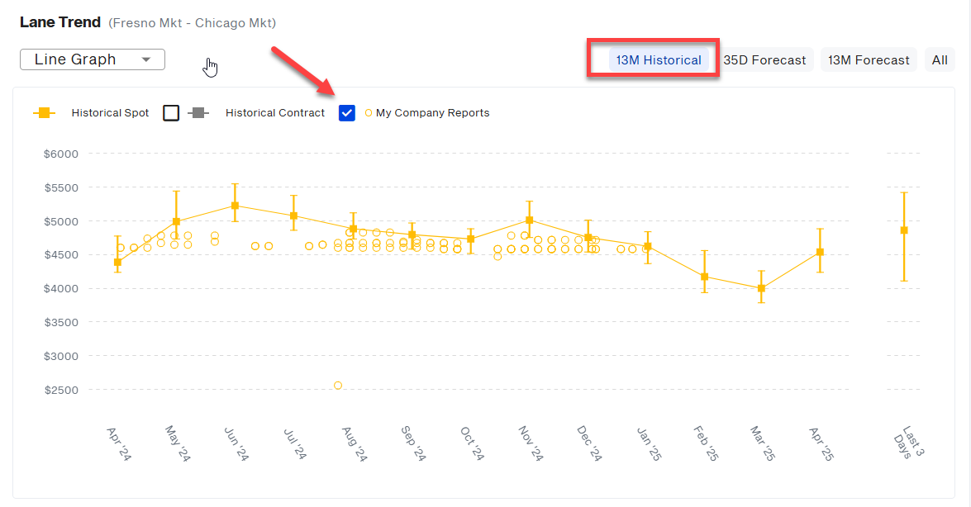Switch to the 13M Forecast tab
971x507 pixels.
pyautogui.click(x=869, y=60)
